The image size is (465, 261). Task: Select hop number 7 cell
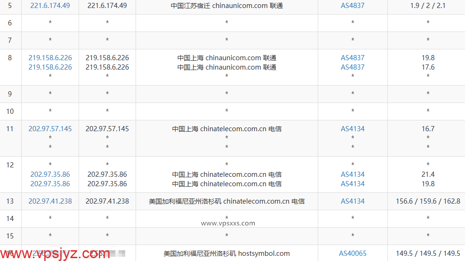click(x=10, y=40)
